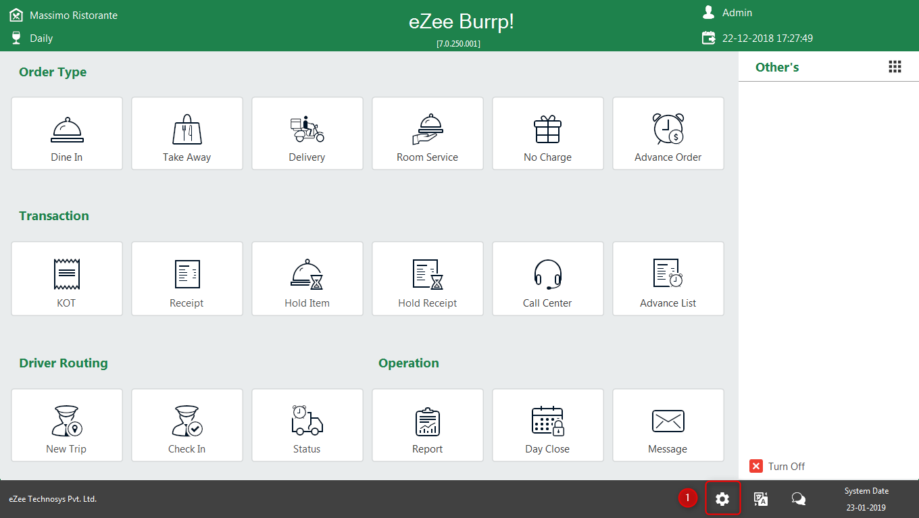Open driver Check In tile
919x518 pixels.
[x=187, y=425]
